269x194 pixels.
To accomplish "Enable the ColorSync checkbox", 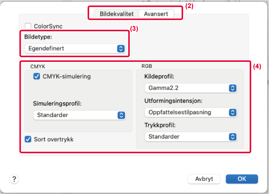I will click(x=28, y=26).
